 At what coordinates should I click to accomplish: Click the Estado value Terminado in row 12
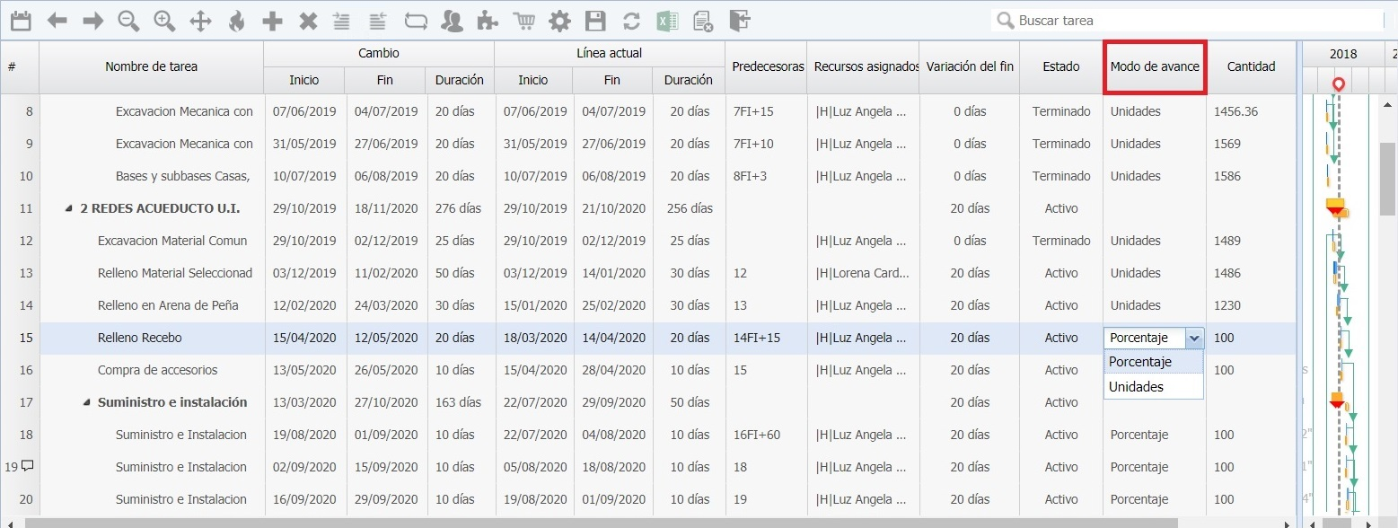click(1061, 241)
